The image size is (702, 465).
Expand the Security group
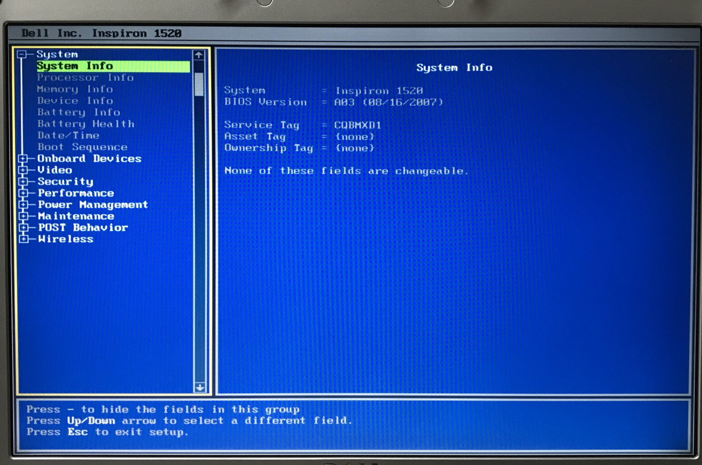click(23, 181)
